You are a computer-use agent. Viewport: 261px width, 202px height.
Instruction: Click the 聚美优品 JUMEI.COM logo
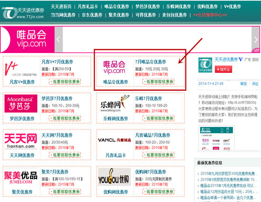click(x=21, y=177)
